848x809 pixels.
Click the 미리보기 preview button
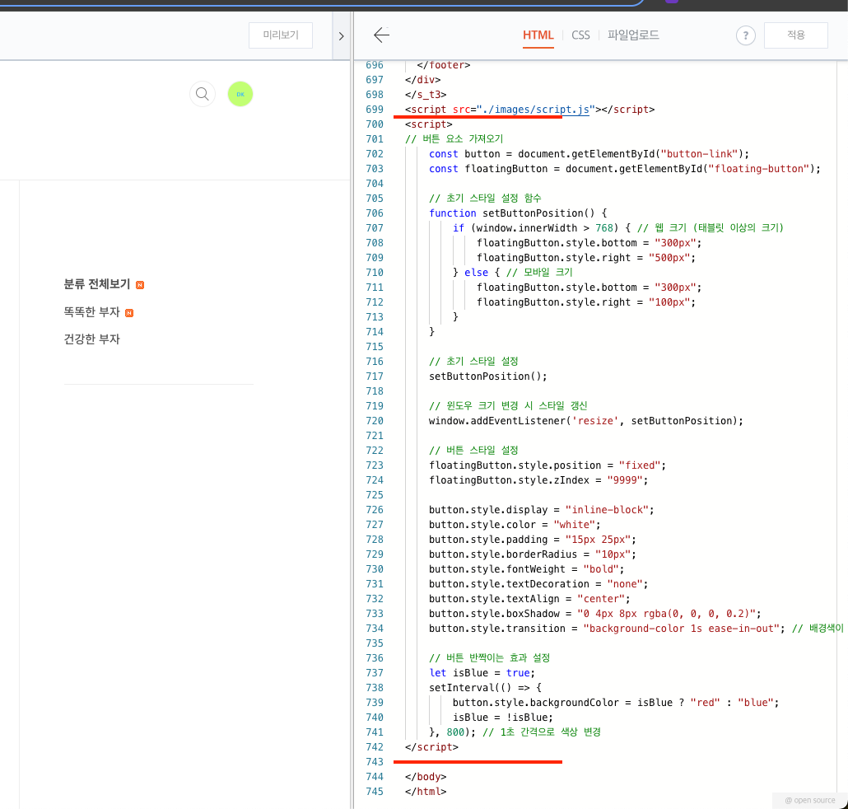pos(281,35)
